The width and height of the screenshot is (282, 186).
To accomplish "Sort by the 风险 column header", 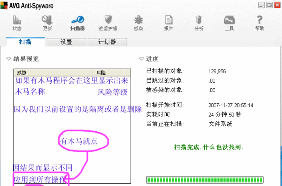I will pos(108,72).
